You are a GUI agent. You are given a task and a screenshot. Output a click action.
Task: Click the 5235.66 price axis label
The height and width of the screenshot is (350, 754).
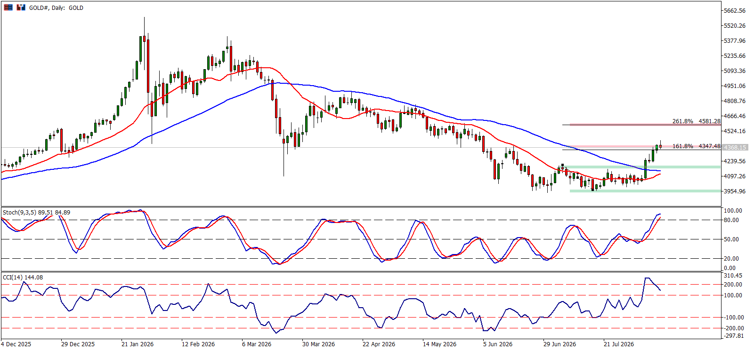[735, 56]
